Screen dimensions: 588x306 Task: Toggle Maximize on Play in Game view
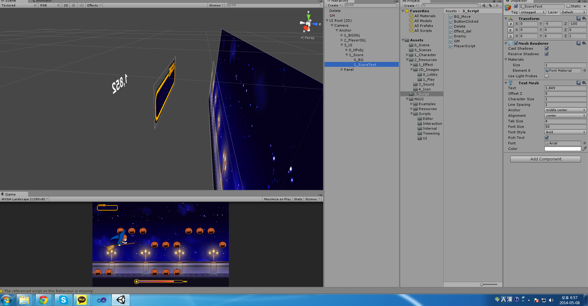(277, 199)
